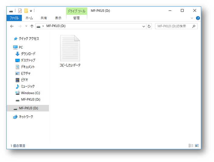Screen dimensions: 214x162
Task: Go up one folder level
Action: pos(32,26)
